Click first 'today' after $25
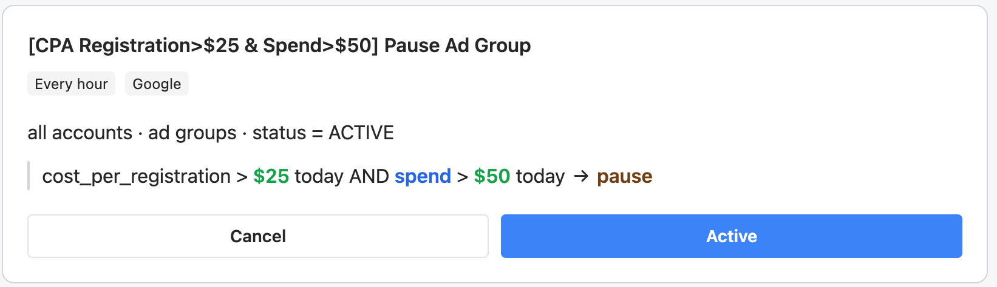 coord(319,176)
